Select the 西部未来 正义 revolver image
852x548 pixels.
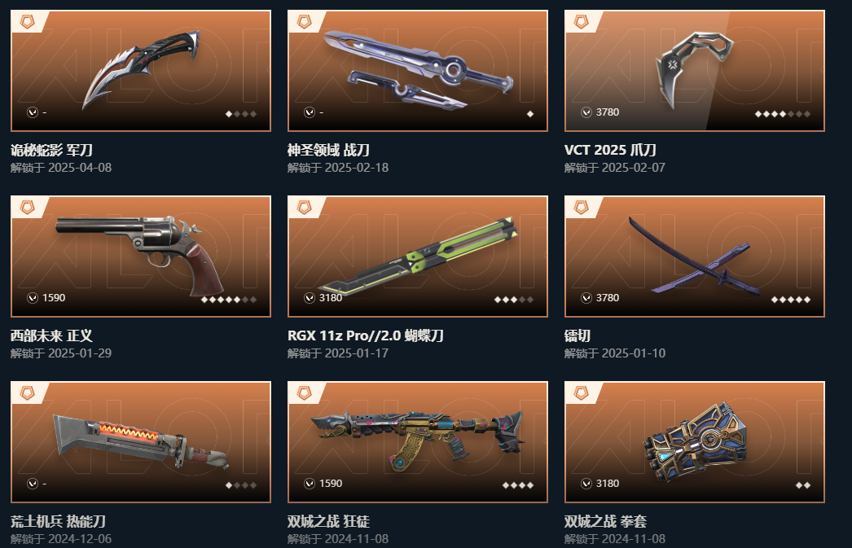tap(140, 255)
